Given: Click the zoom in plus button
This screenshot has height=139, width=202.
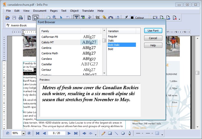Looking at the screenshot, I should click(x=29, y=133).
